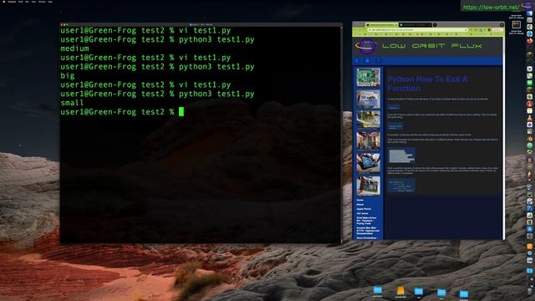This screenshot has width=535, height=301.
Task: Open the orange external drive icon on the desktop
Action: (x=400, y=291)
